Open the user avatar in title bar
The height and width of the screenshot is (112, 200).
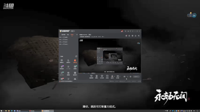coord(122,31)
